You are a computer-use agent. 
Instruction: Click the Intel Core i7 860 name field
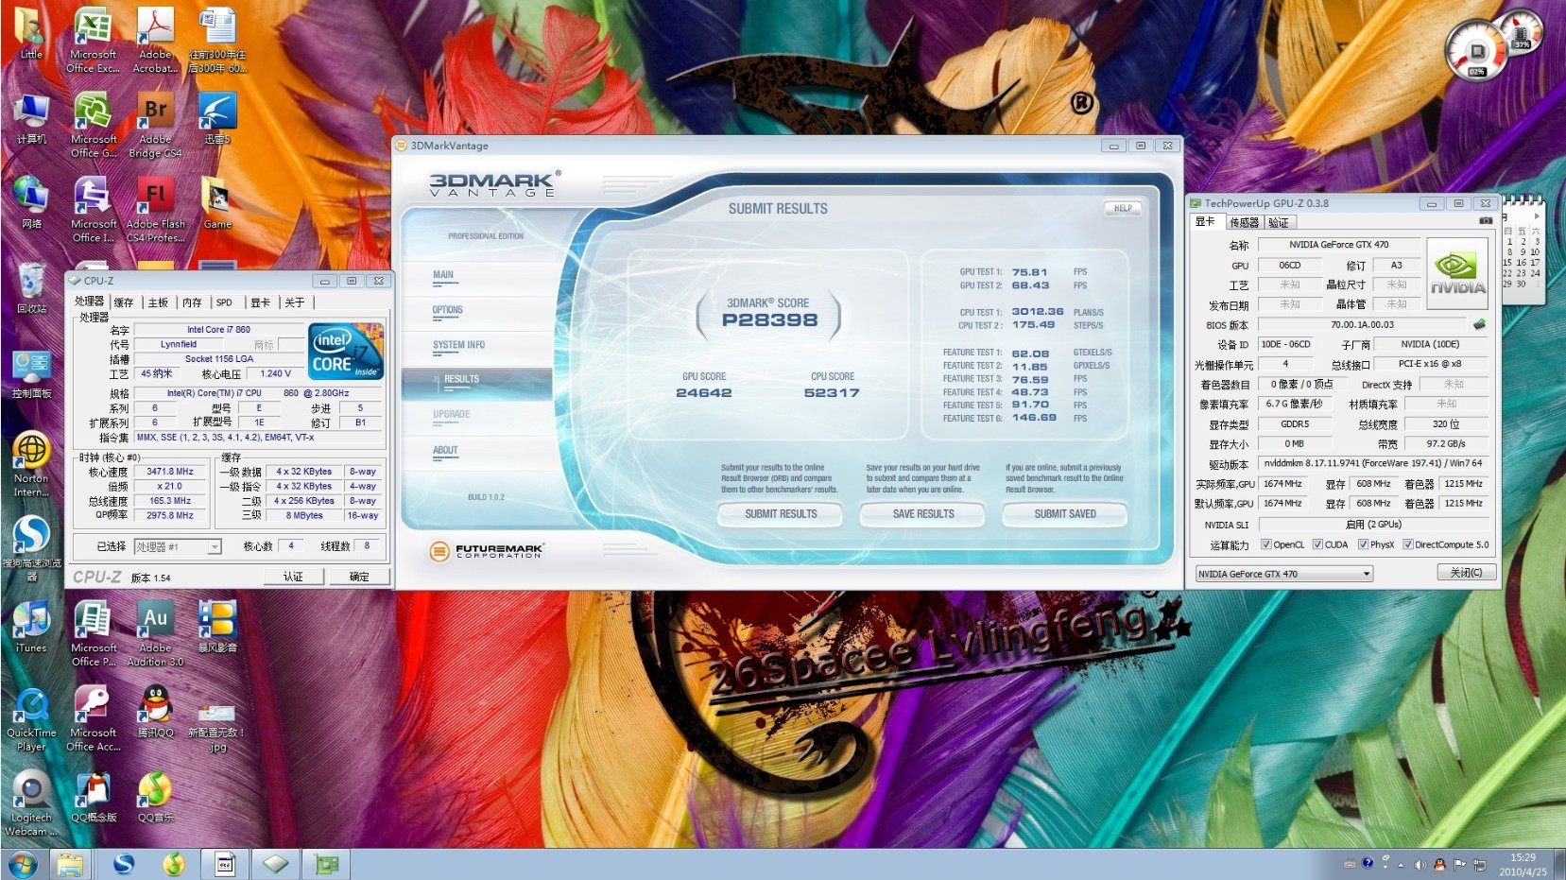(x=218, y=330)
